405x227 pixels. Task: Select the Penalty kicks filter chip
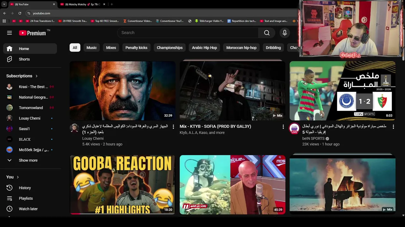coord(136,48)
